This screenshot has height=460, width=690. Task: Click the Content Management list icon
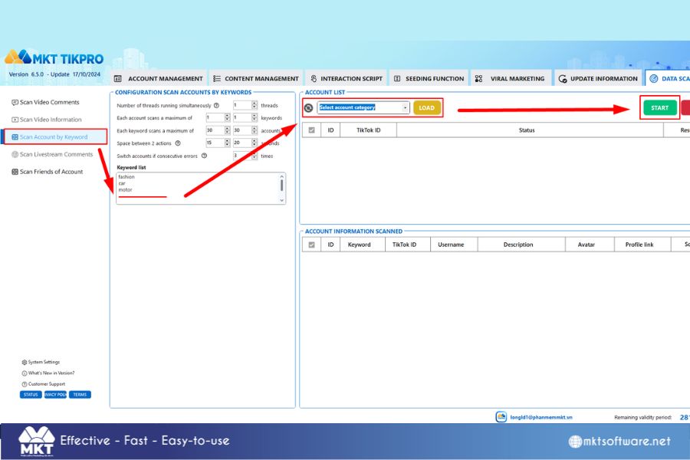(217, 79)
